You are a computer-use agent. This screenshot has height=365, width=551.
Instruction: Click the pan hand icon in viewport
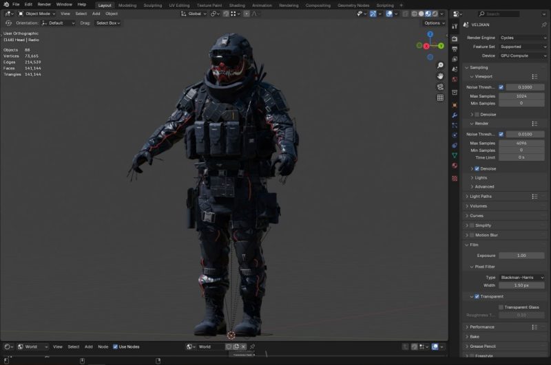click(440, 76)
